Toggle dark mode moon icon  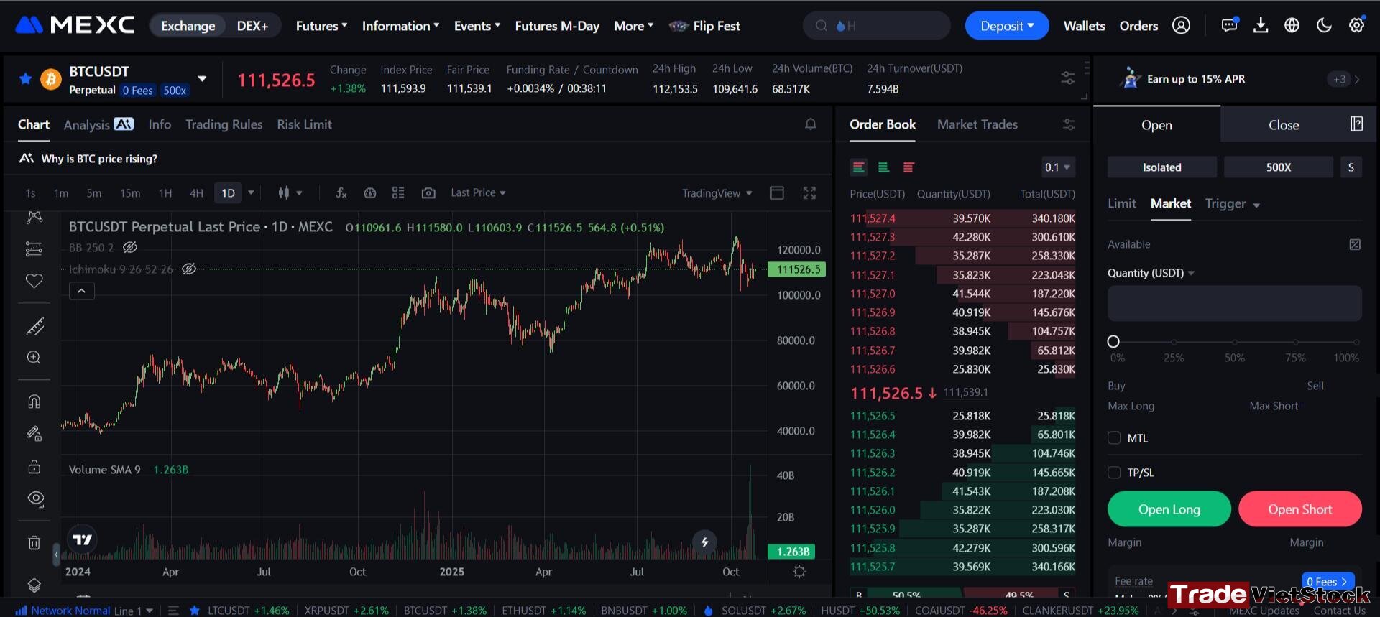(1324, 26)
